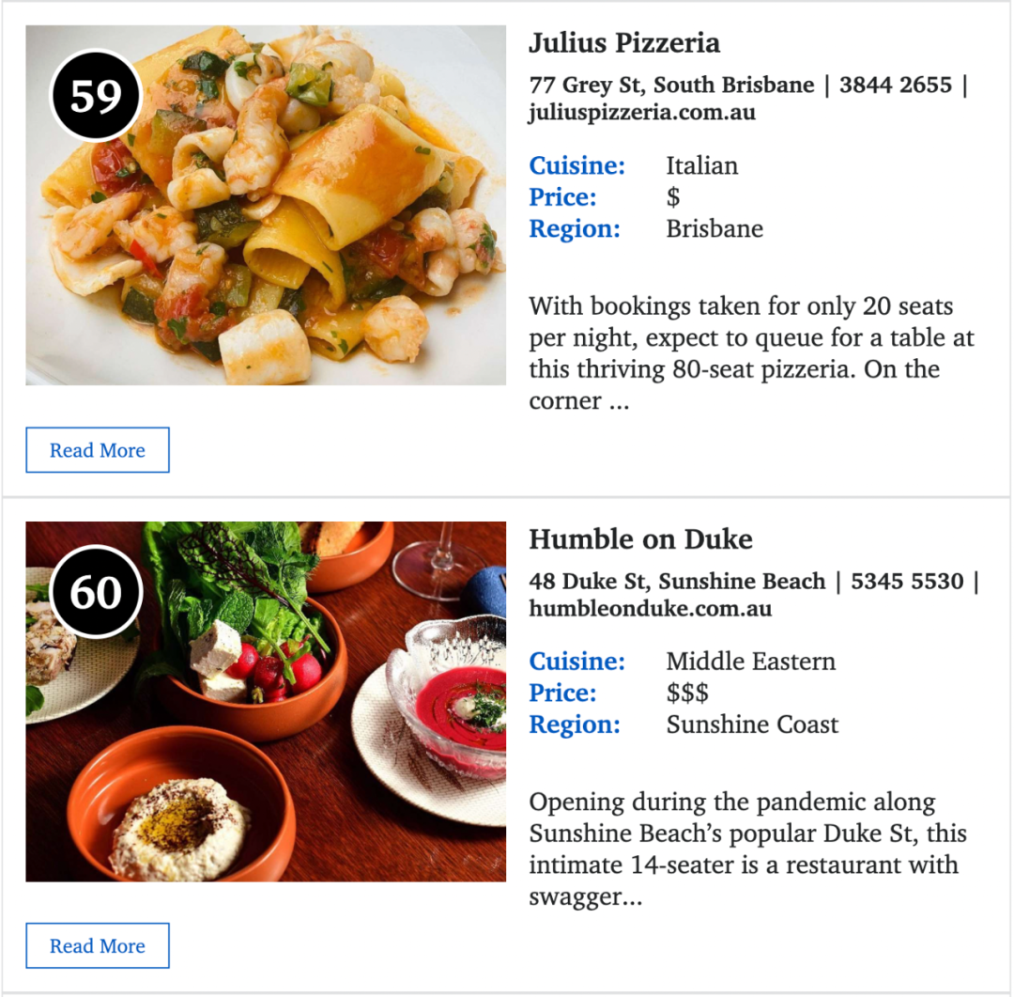Click the Sunshine Coast region value
This screenshot has width=1014, height=997.
pos(752,724)
